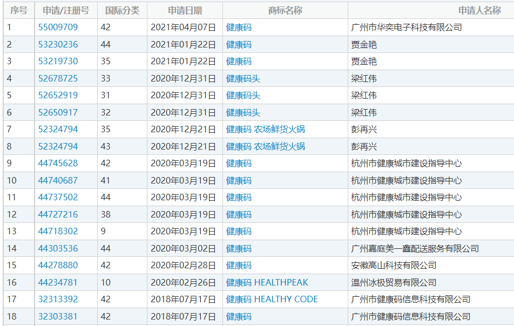Click trademark 健康码 in row 3

coord(239,62)
